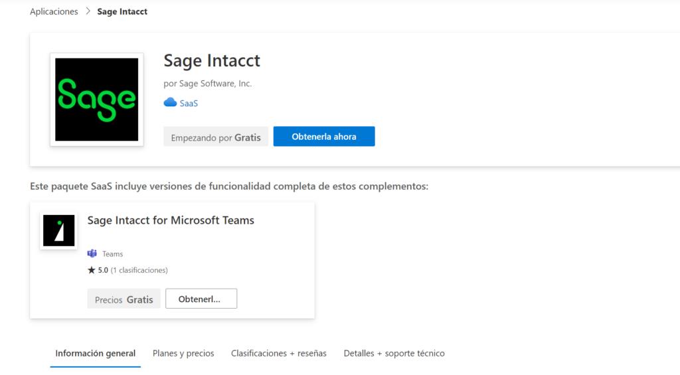Open the Clasificaciones + reseñas tab
The image size is (680, 375).
point(278,353)
